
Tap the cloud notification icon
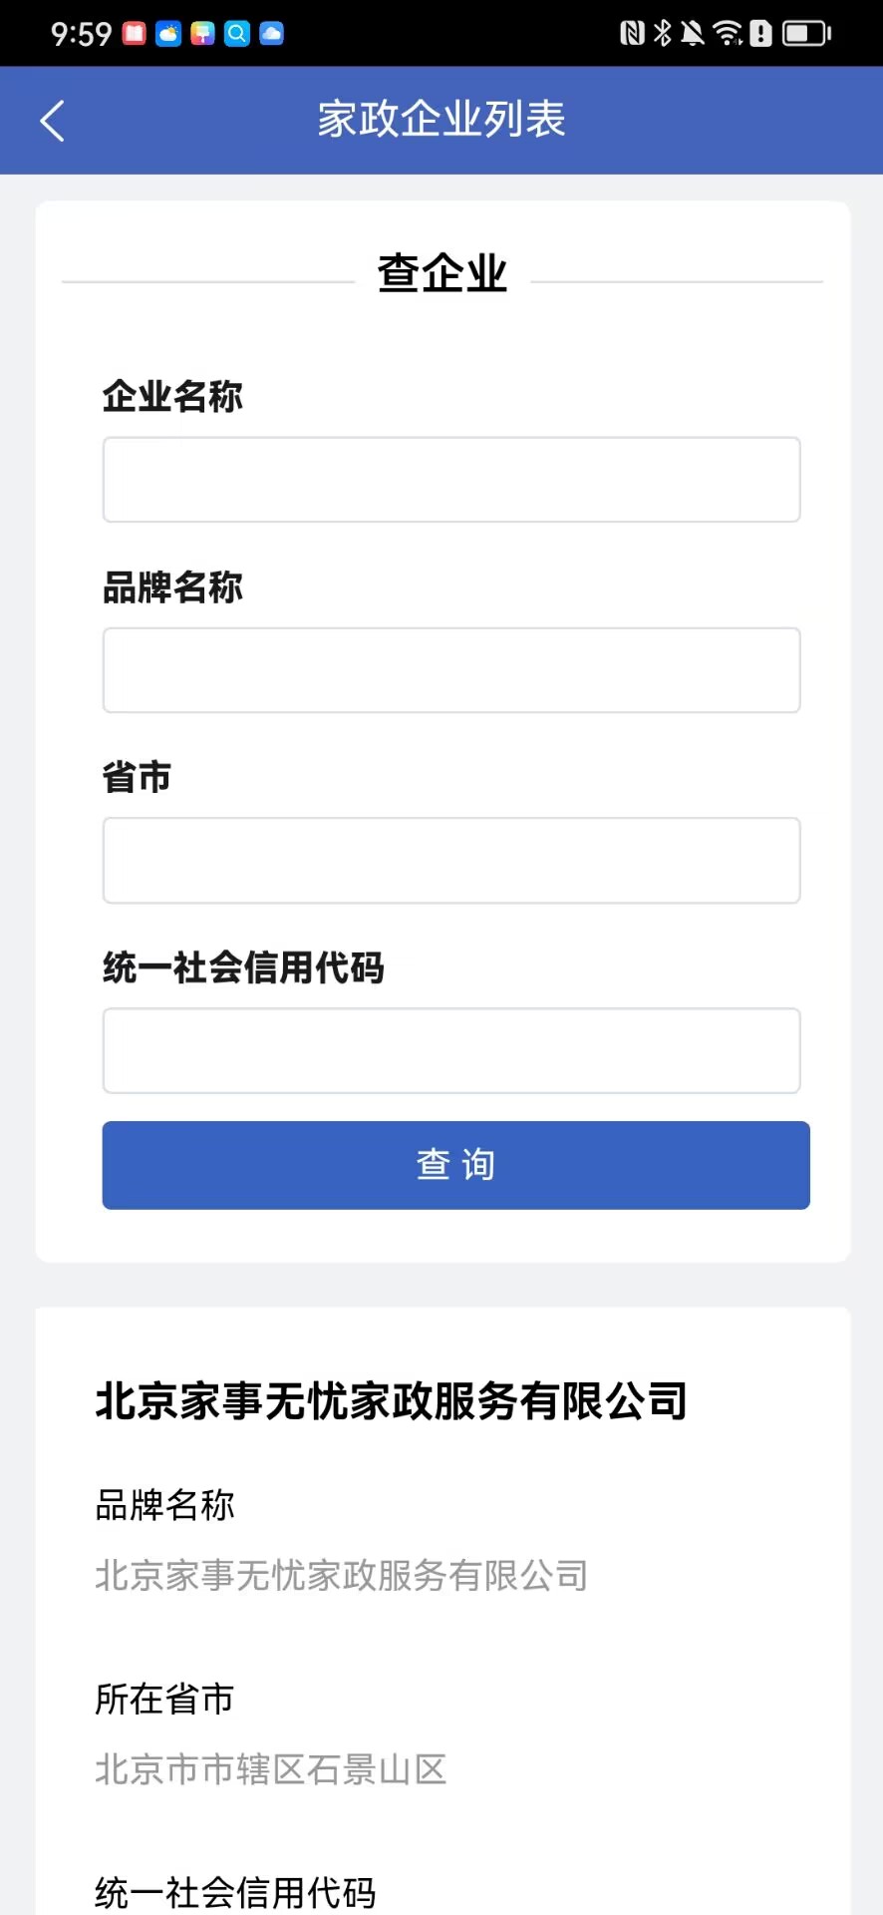271,34
